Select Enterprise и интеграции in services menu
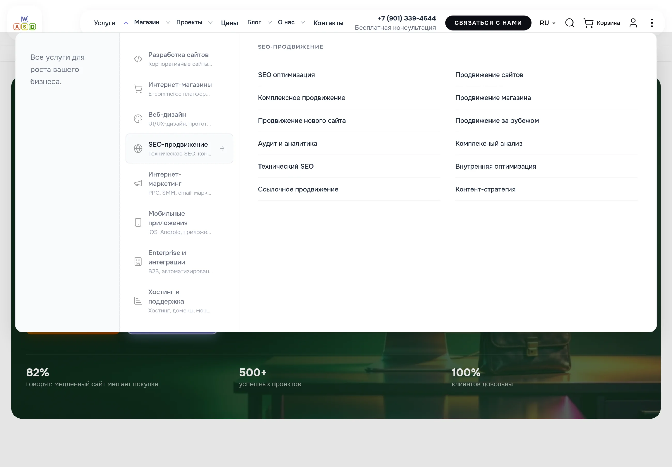Screen dimensions: 672x467 pos(180,262)
